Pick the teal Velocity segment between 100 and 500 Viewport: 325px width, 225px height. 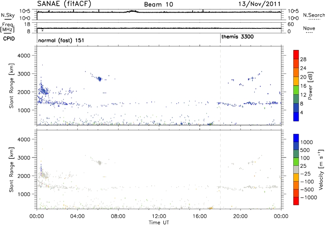(x=296, y=154)
